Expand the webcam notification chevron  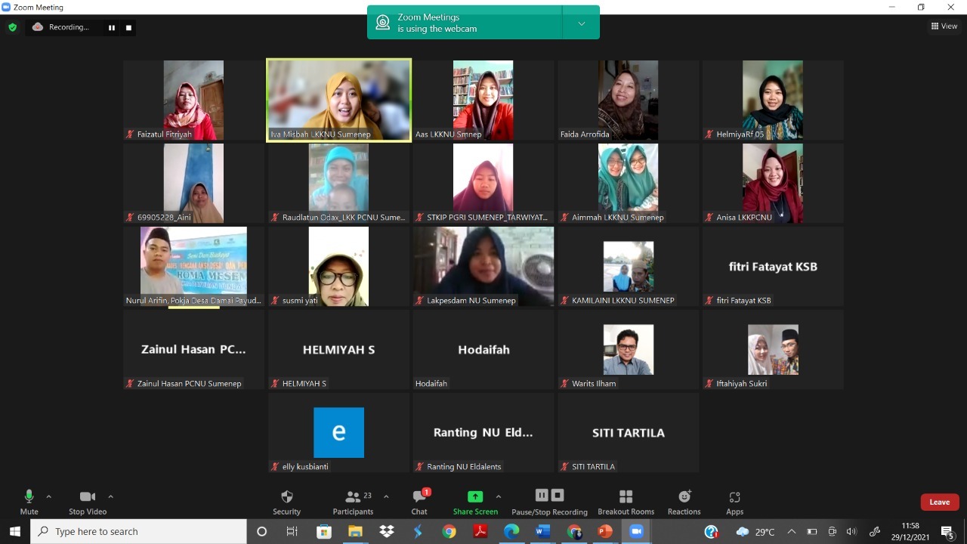(x=581, y=23)
